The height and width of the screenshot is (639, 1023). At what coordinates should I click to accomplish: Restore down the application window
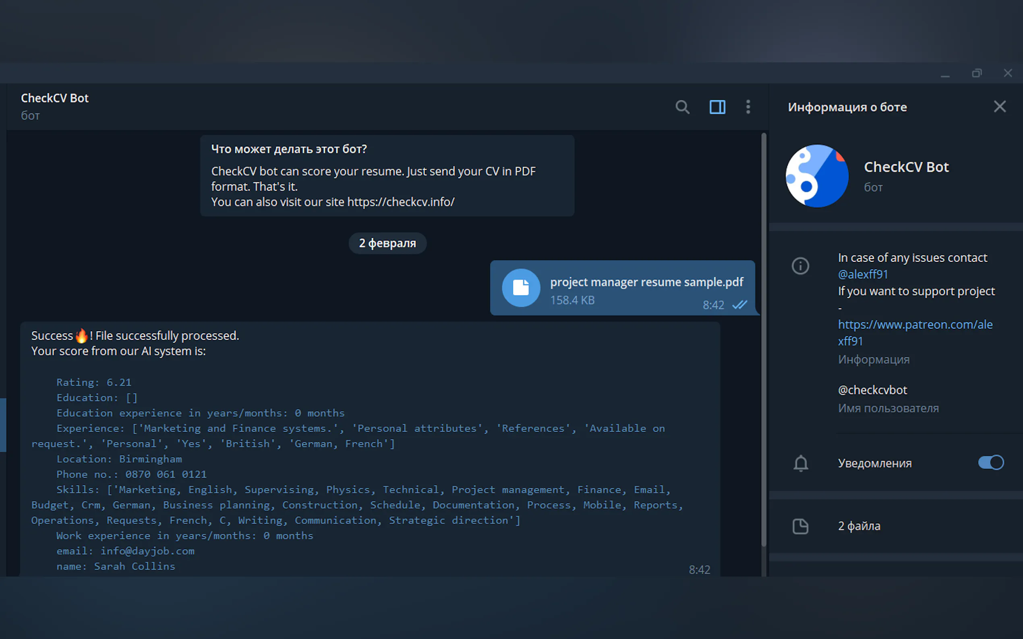976,73
